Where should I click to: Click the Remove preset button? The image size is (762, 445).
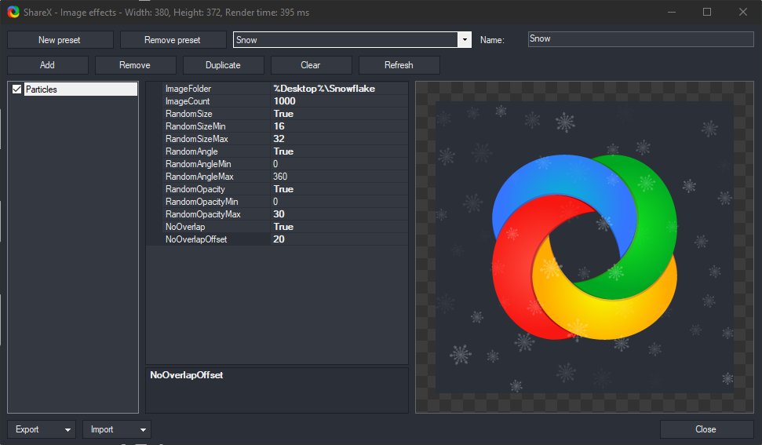[x=173, y=40]
